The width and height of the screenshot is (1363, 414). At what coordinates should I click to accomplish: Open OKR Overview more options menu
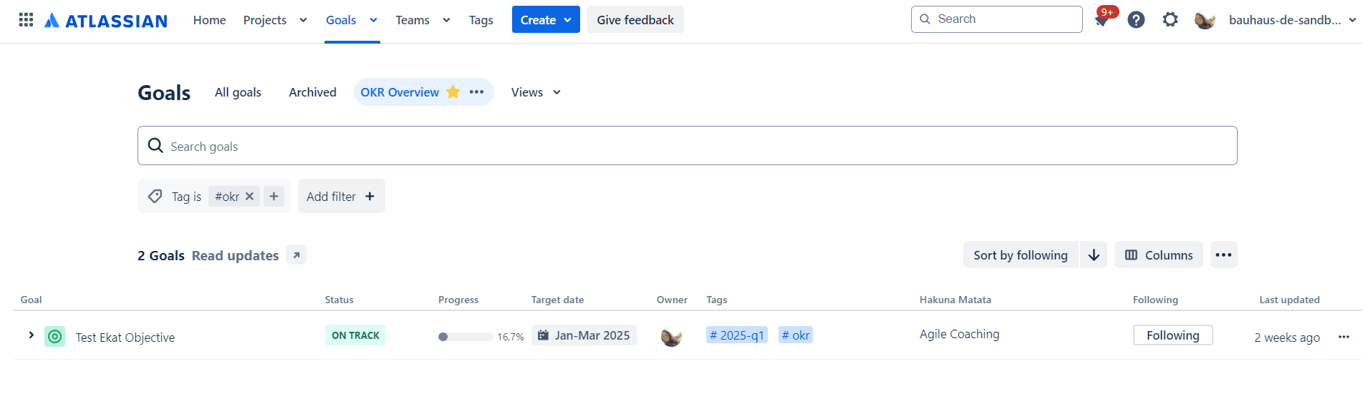476,92
